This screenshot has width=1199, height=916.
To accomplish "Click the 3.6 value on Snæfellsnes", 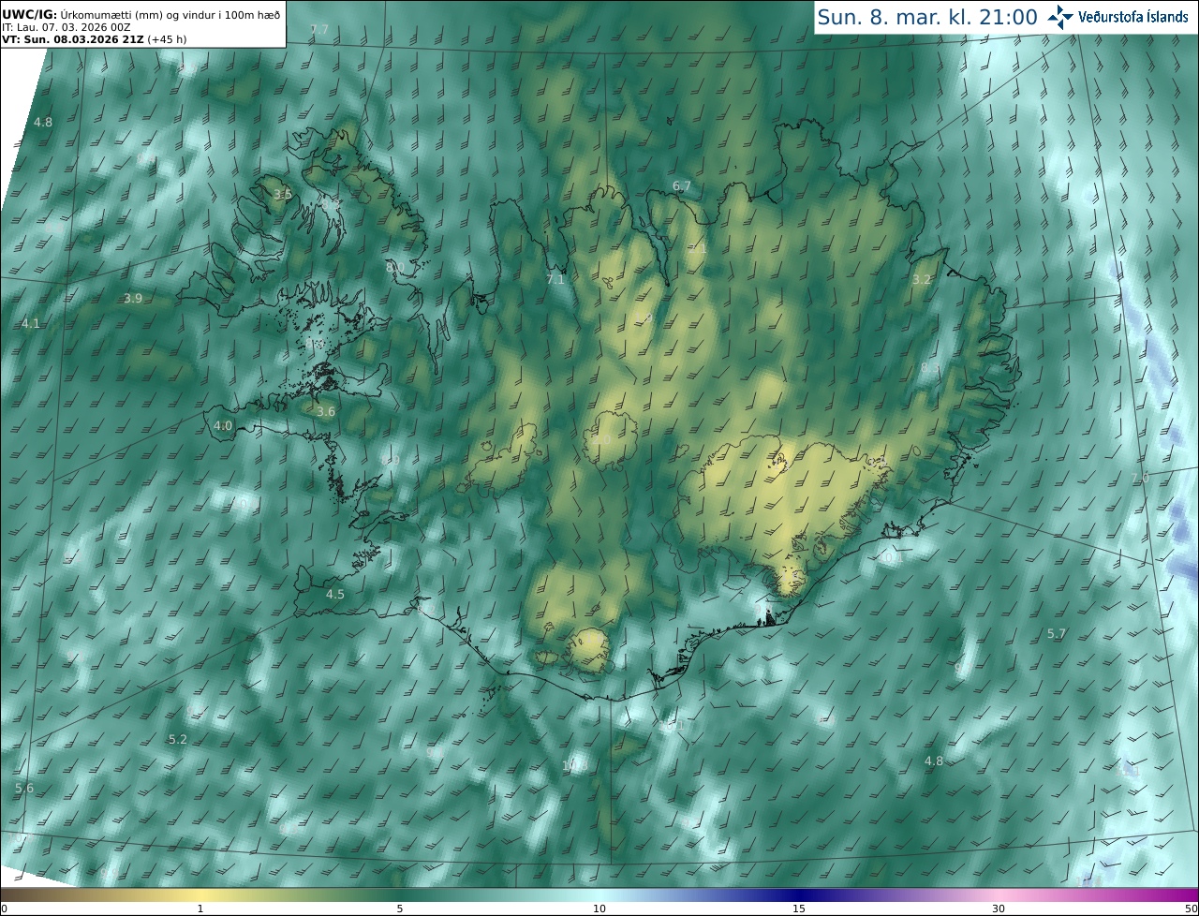I will click(326, 411).
